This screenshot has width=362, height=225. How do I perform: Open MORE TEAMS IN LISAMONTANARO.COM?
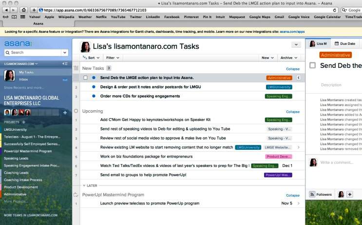[x=31, y=215]
